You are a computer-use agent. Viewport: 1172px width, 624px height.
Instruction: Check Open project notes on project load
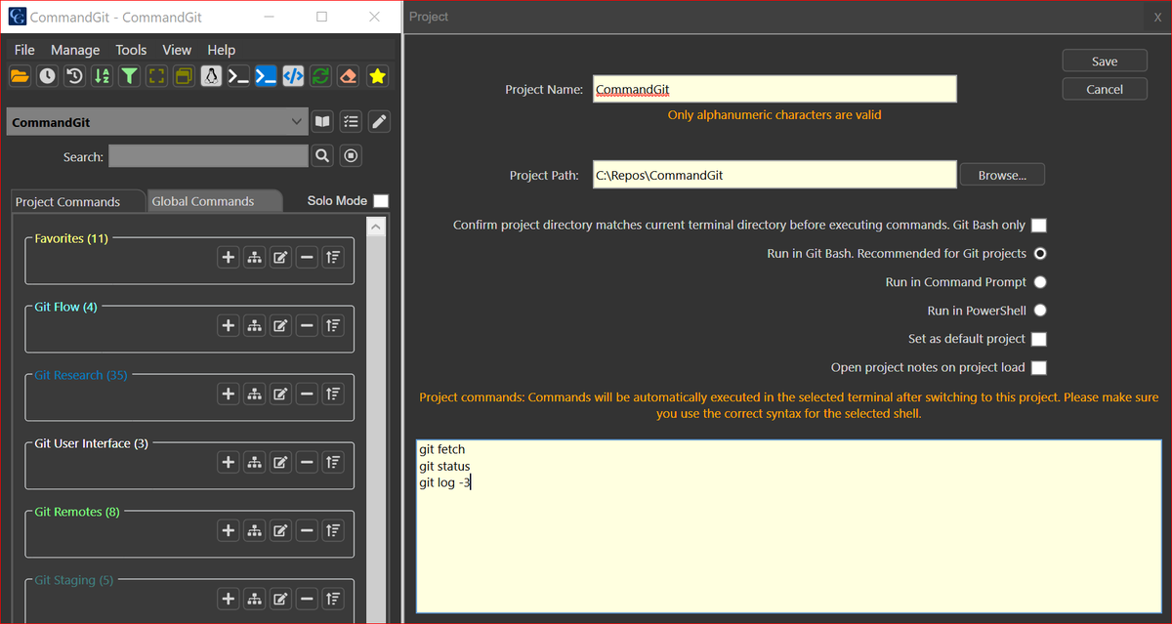coord(1039,367)
